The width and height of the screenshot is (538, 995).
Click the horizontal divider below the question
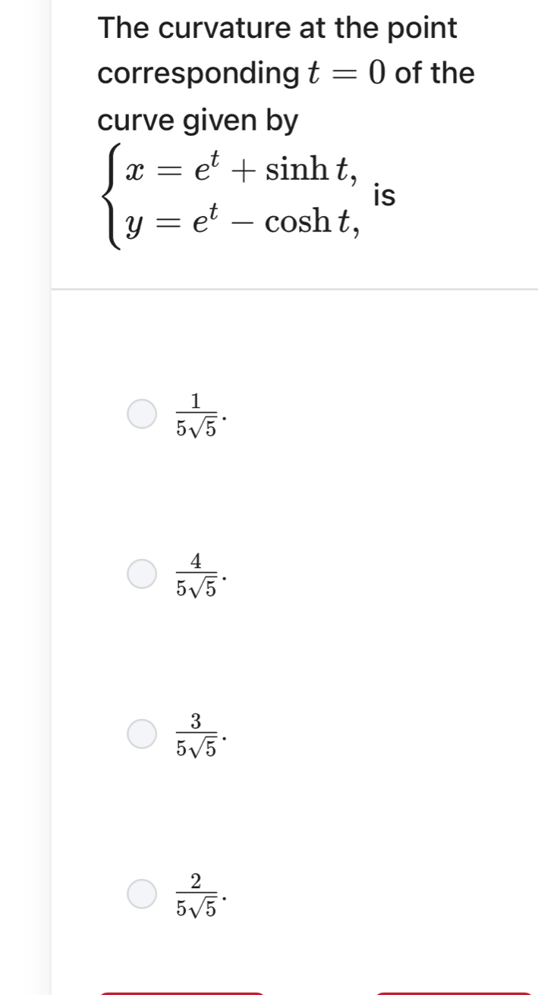(294, 289)
